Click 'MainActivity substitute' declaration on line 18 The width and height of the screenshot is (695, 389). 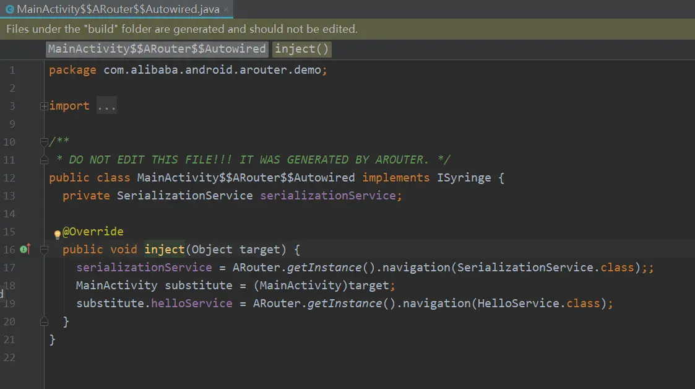[154, 286]
